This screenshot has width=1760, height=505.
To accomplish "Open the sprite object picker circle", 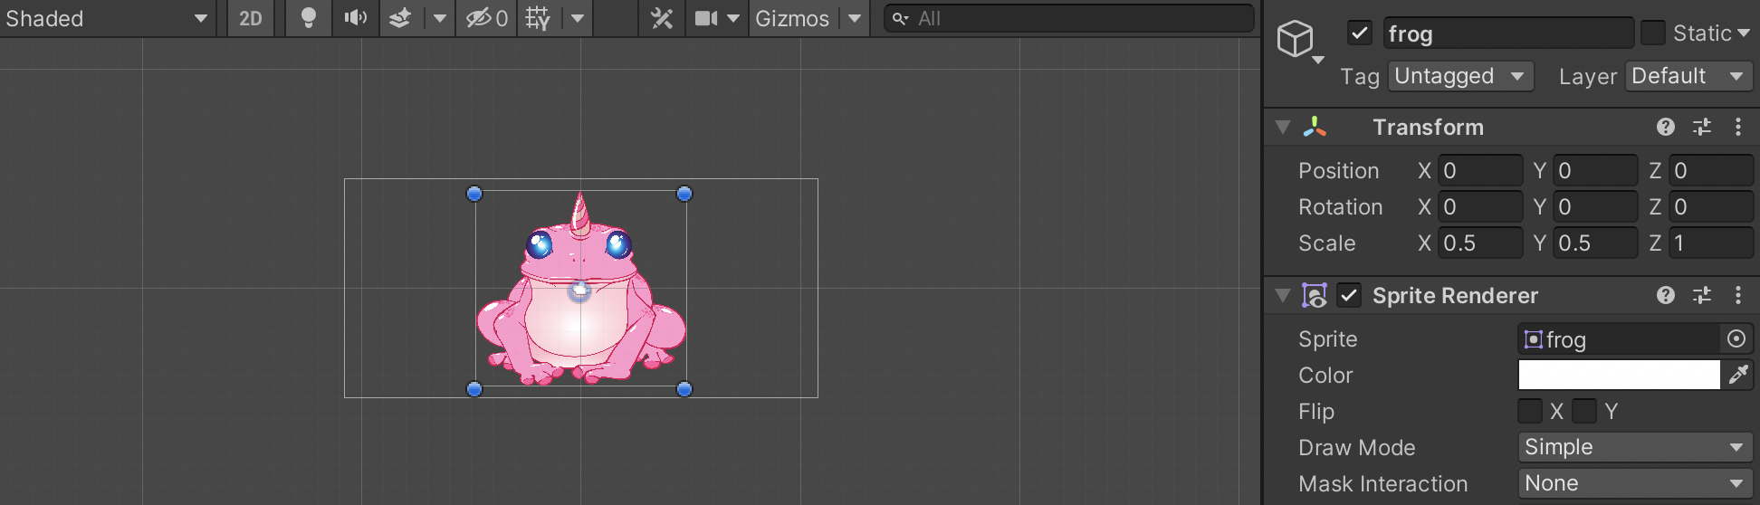I will [x=1736, y=338].
